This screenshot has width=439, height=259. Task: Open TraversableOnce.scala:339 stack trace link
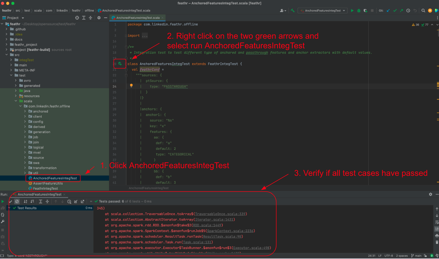click(x=220, y=214)
